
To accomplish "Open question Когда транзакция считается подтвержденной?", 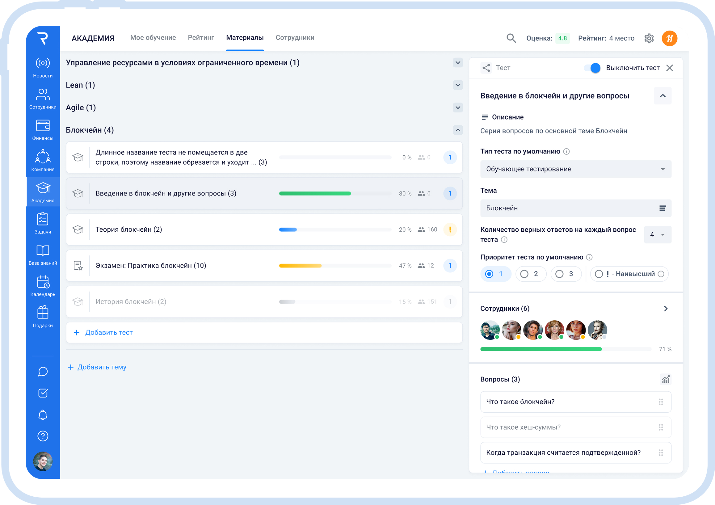I will point(576,453).
